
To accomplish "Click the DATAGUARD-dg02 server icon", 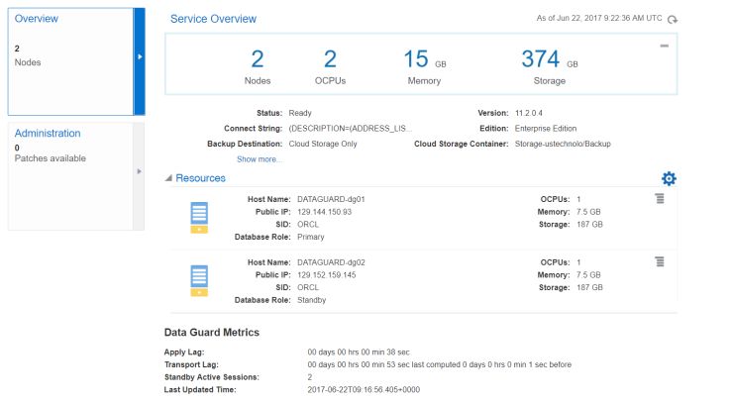I will click(x=199, y=279).
